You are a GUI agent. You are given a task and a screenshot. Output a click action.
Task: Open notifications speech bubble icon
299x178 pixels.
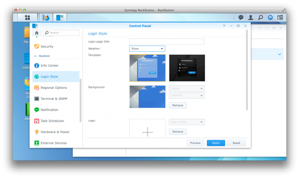coord(241,17)
